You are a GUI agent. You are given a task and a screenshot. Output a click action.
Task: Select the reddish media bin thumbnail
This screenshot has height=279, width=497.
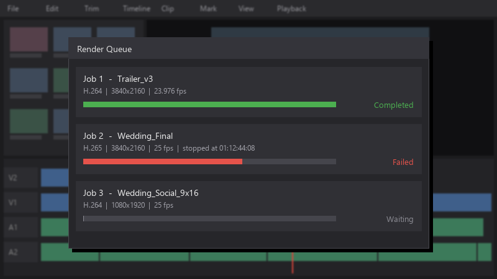pos(29,39)
